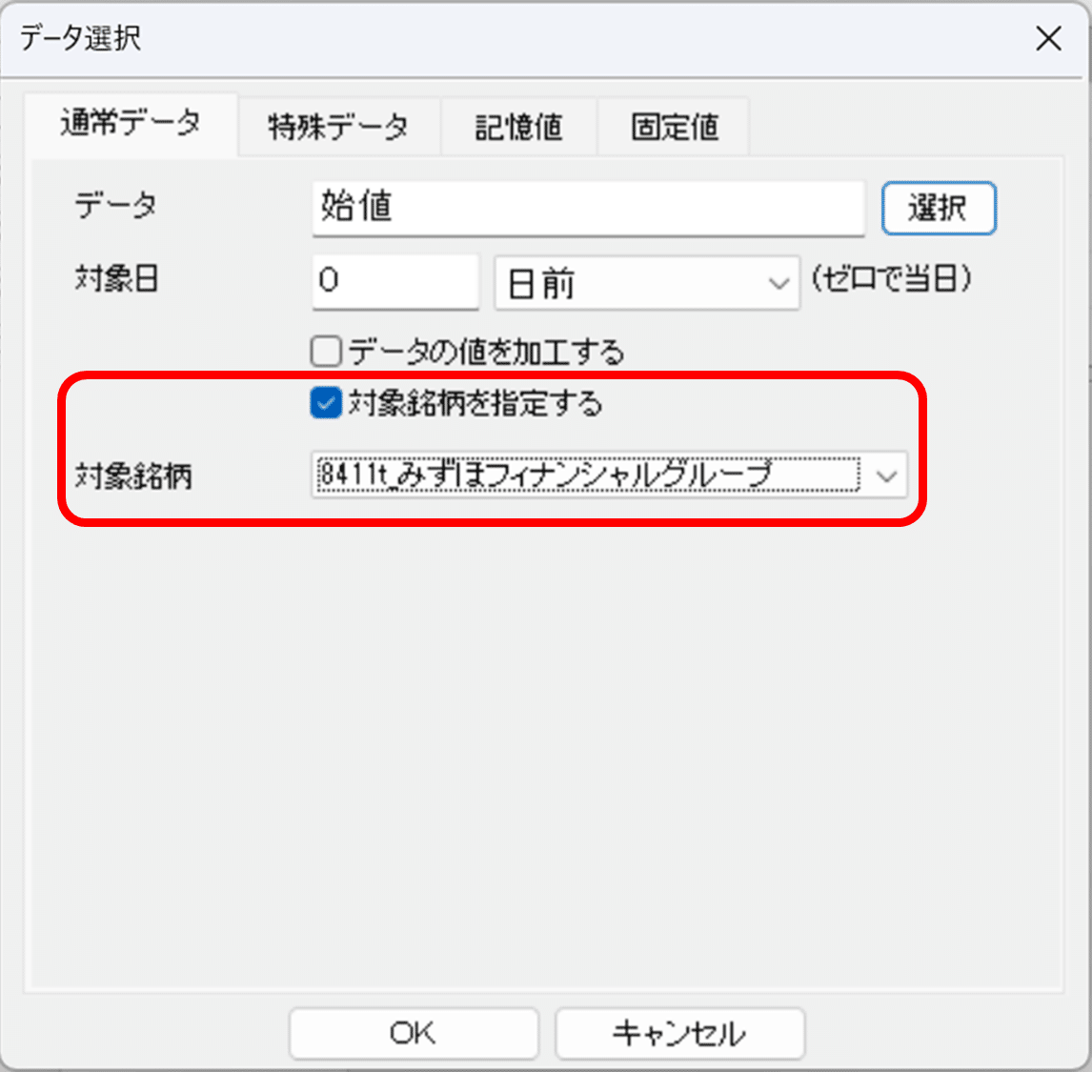1092x1072 pixels.
Task: Cancel the dialog with キャンセル
Action: pos(679,1033)
